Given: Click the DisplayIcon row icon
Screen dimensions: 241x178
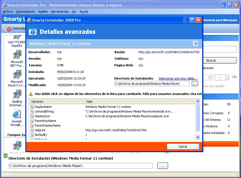Looking at the screenshot, I should click(32, 116).
